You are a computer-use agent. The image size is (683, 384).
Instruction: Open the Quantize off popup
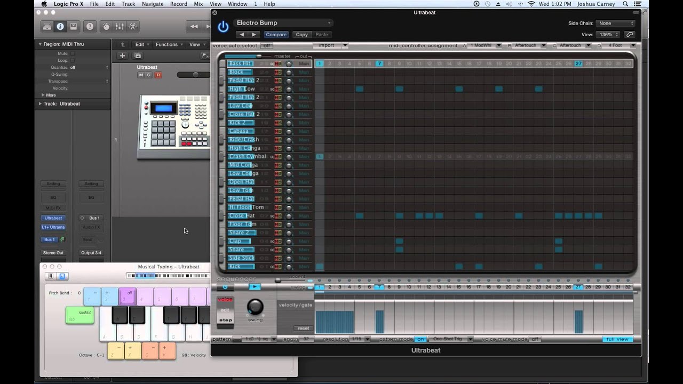tap(89, 67)
